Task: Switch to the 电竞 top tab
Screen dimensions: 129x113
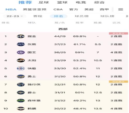Action: pos(81,2)
